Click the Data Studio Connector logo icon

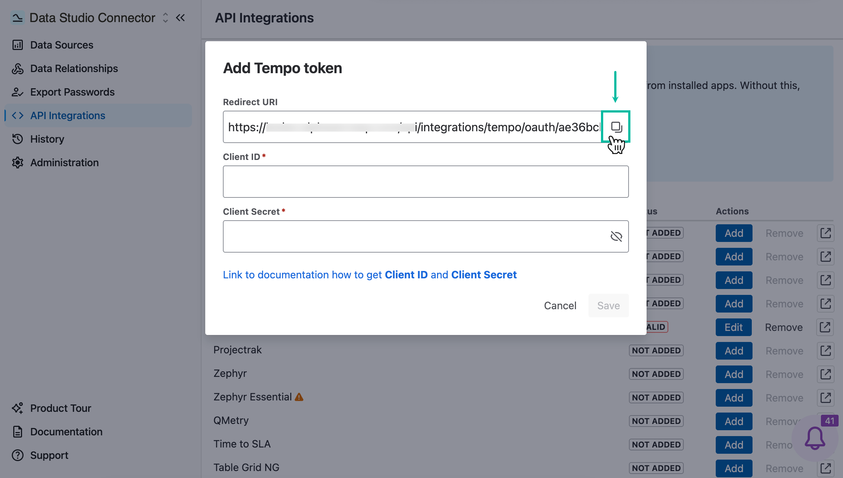[17, 17]
